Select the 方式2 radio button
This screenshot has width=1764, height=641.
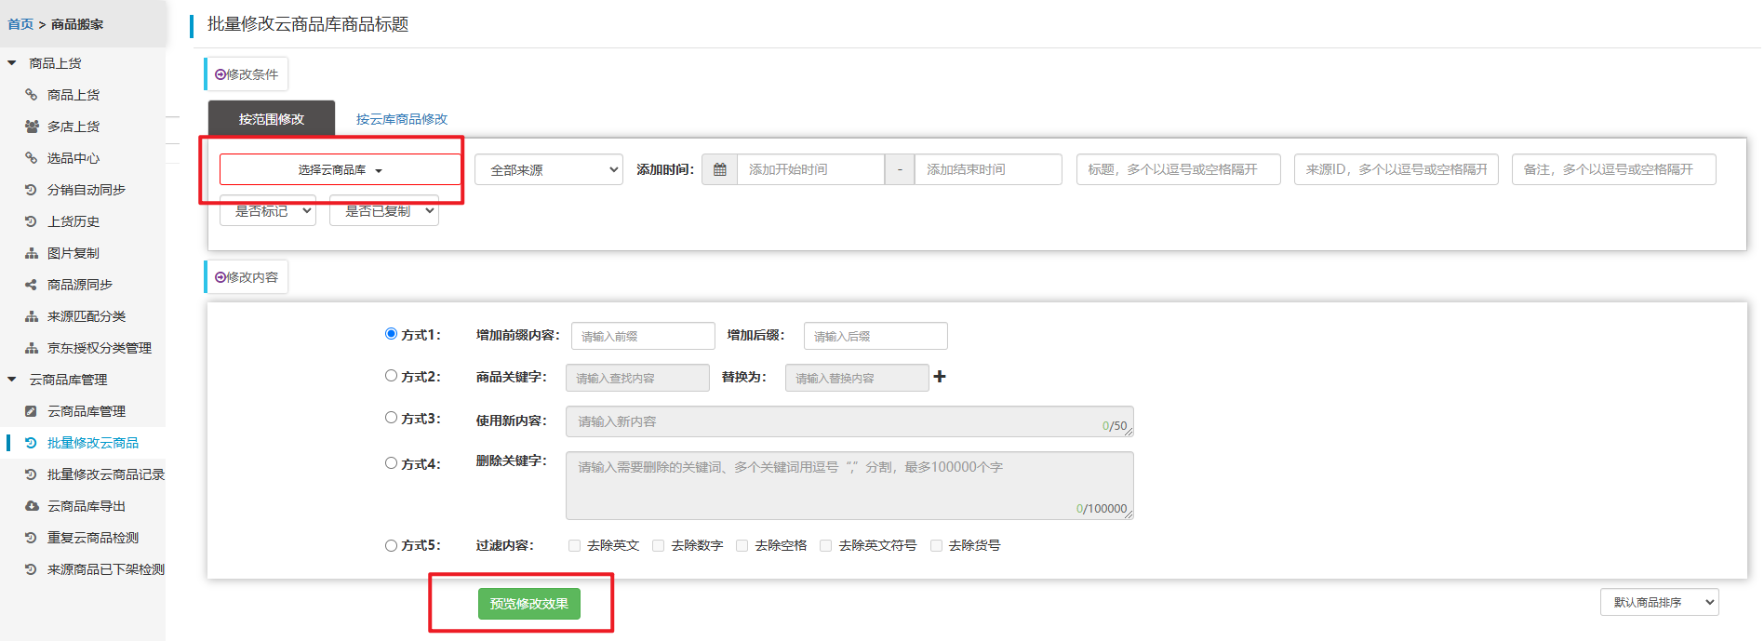[x=391, y=376]
